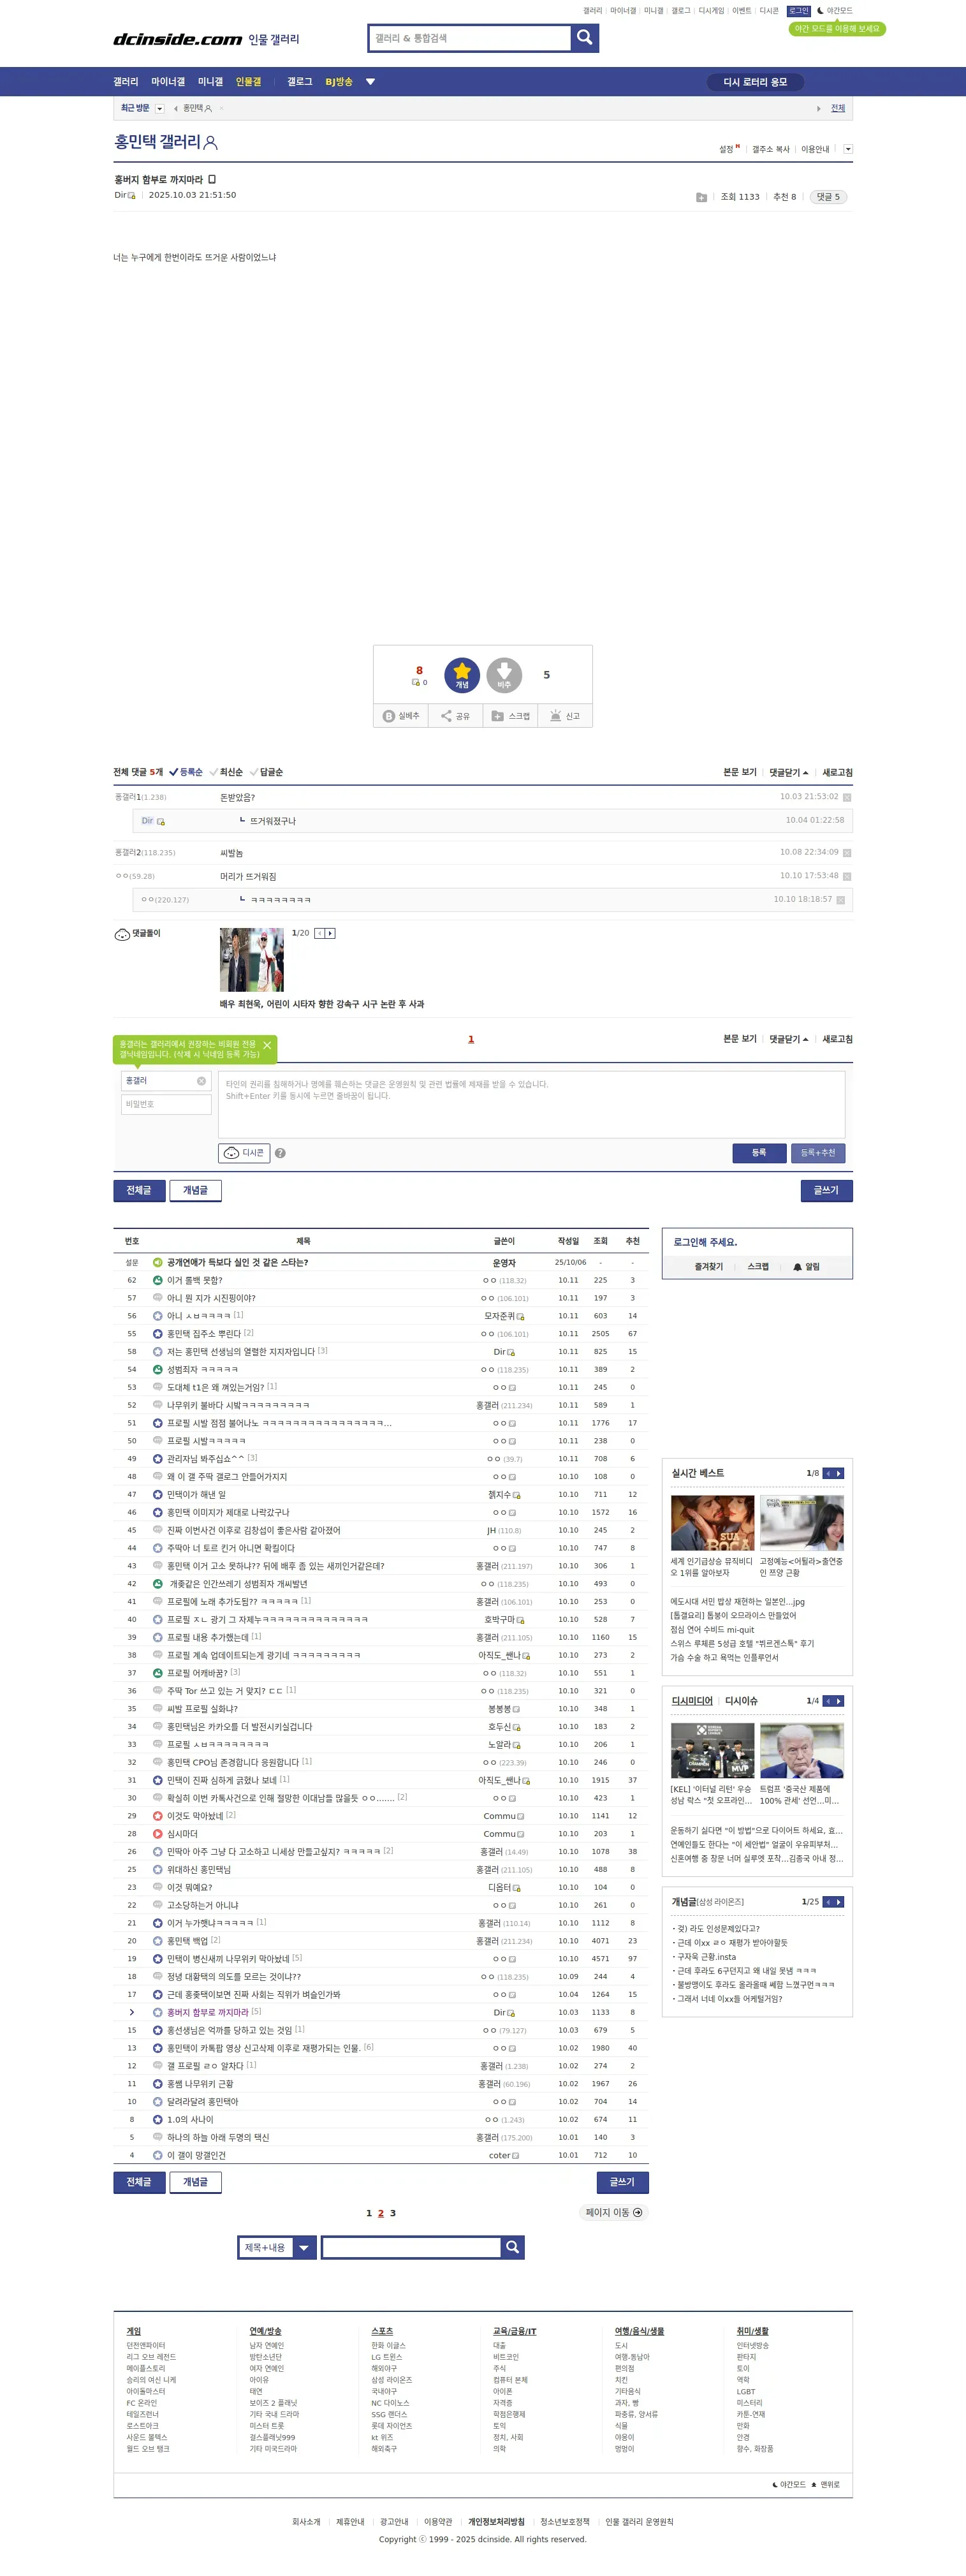966x2576 pixels.
Task: Click the 비추 downvote arrow icon
Action: [x=504, y=675]
